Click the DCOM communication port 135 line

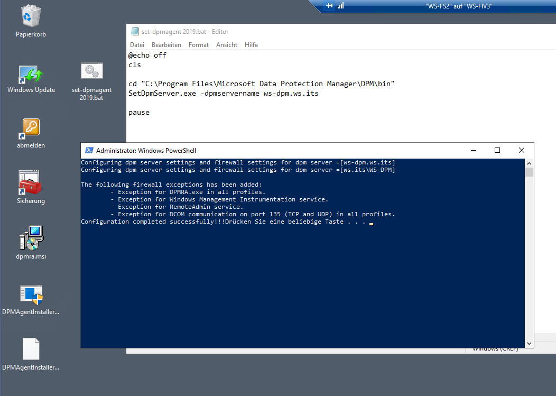(253, 214)
